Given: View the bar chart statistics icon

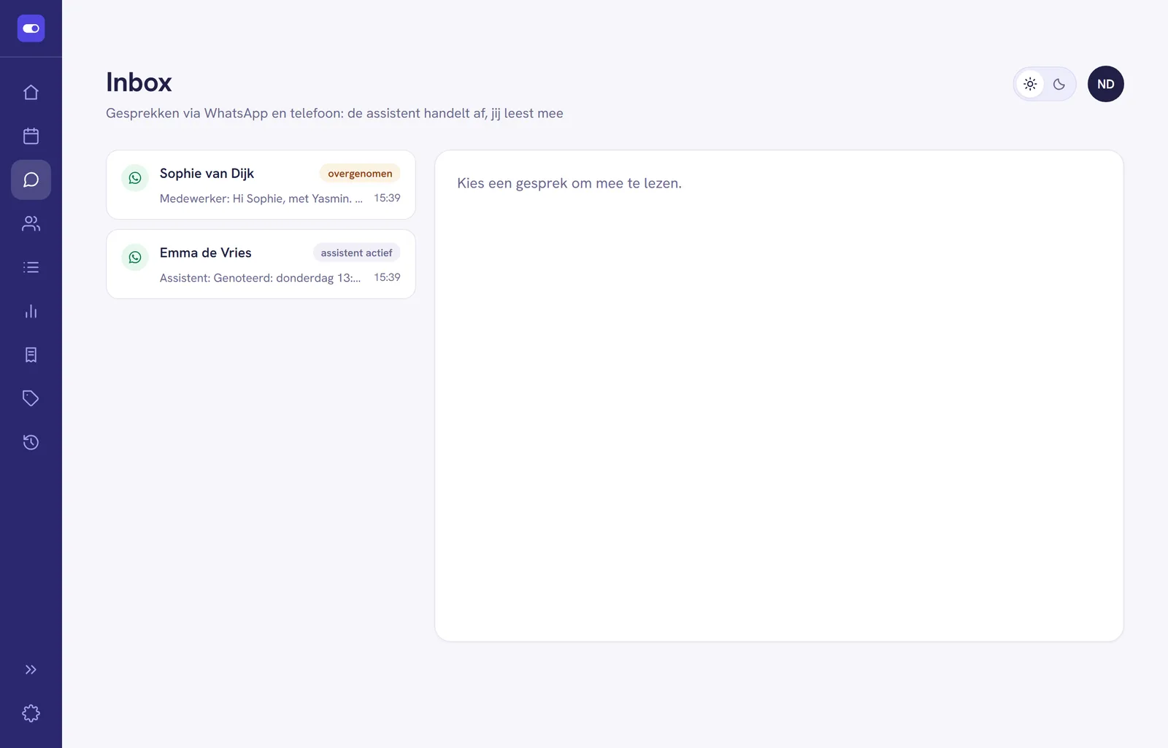Looking at the screenshot, I should coord(31,311).
